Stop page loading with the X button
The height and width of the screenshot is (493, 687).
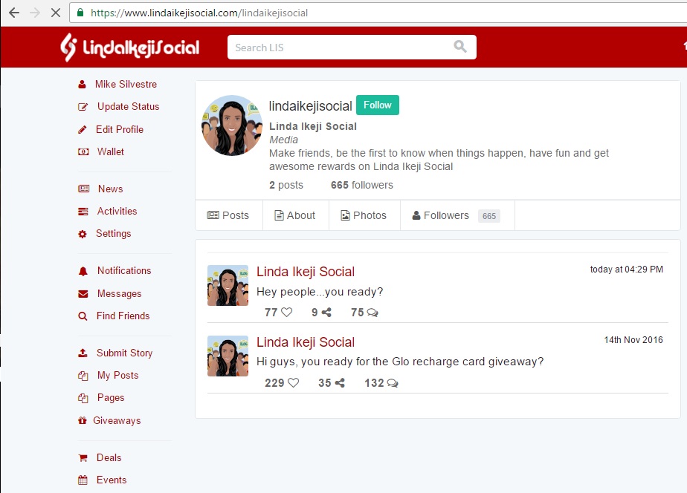point(56,13)
